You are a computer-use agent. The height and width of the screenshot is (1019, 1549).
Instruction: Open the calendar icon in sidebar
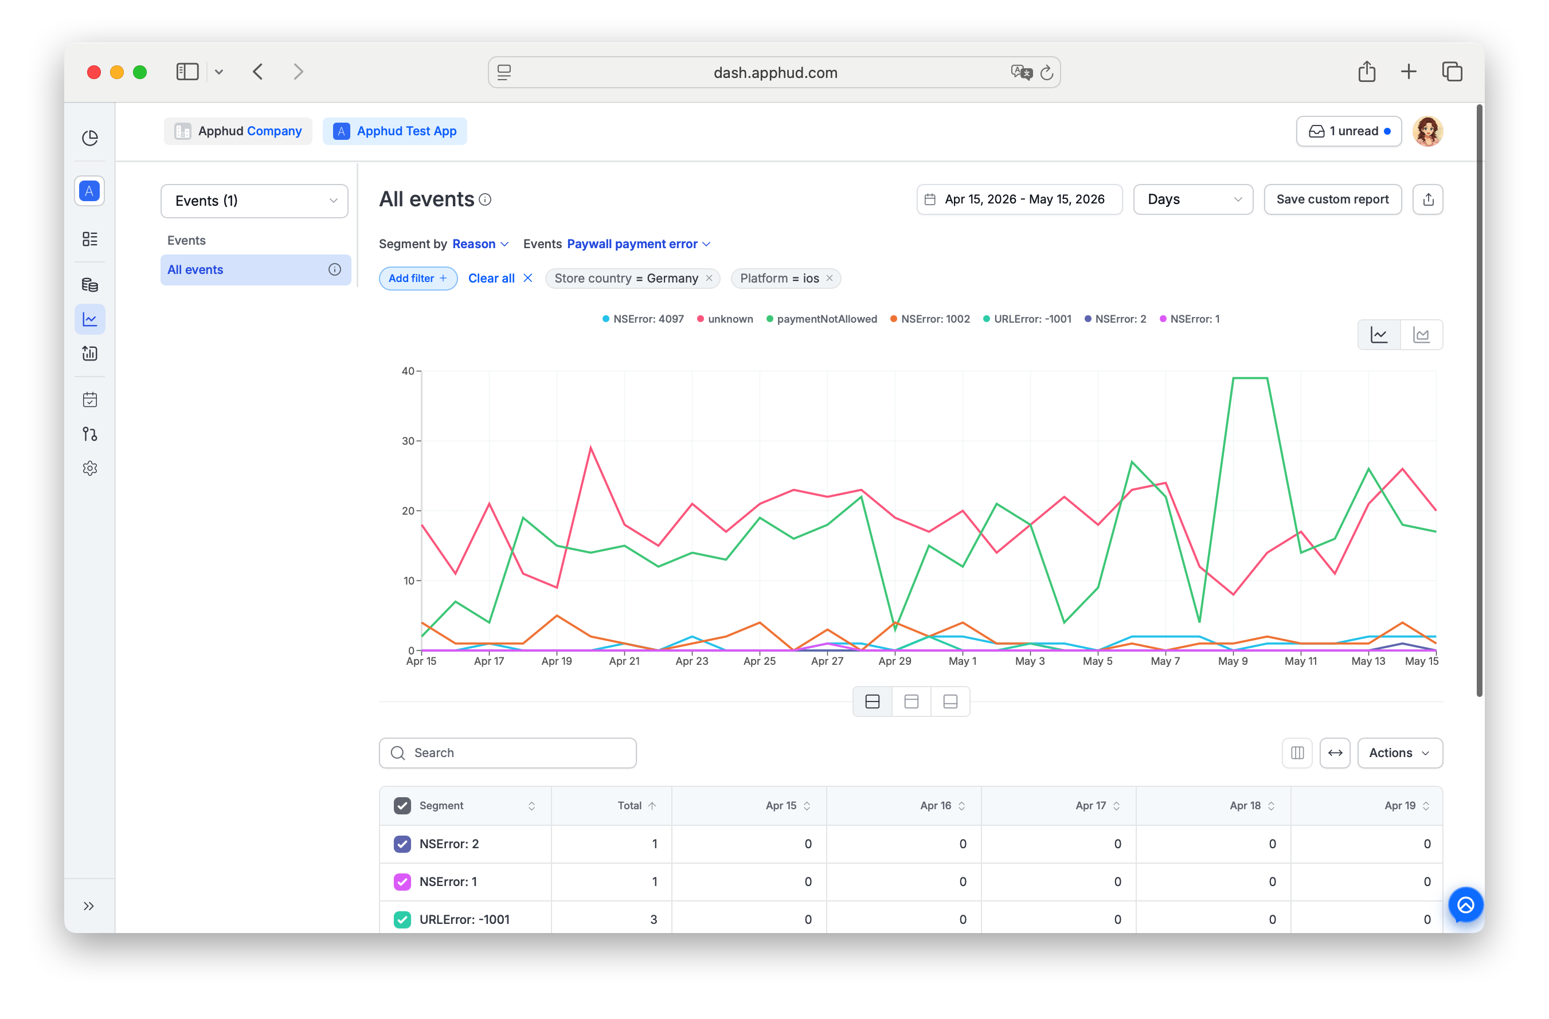[x=90, y=399]
